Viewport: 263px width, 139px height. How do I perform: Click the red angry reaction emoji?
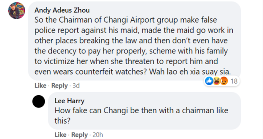(224, 81)
